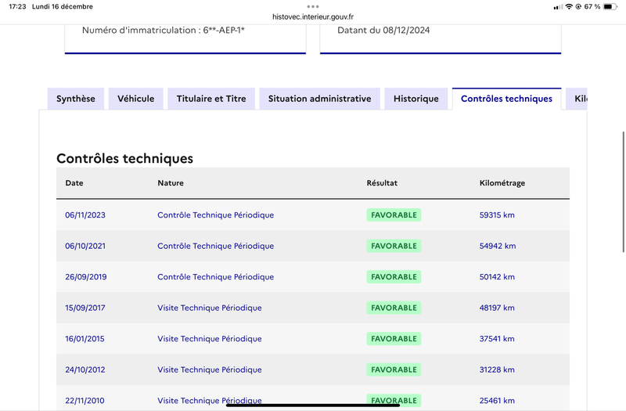The width and height of the screenshot is (626, 411).
Task: Click the FAVORABLE badge for 26/09/2019
Action: [x=394, y=277]
